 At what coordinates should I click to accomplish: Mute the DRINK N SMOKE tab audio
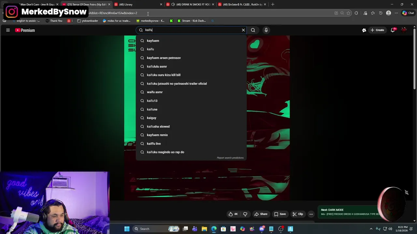[173, 5]
